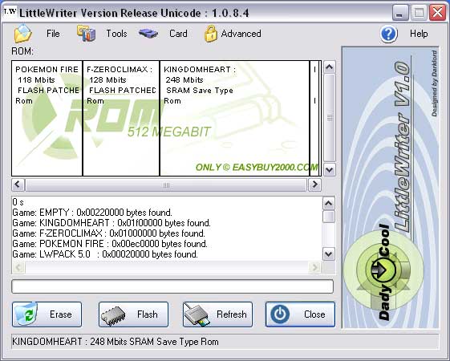Open the Tools menu label

pos(116,34)
